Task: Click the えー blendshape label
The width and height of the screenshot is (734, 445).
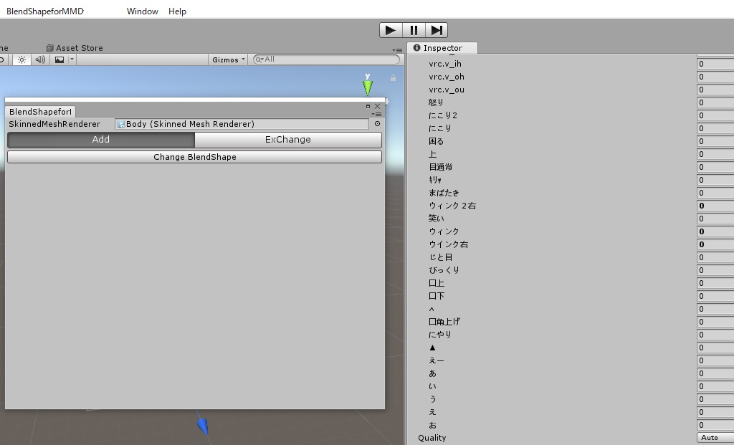Action: click(437, 360)
